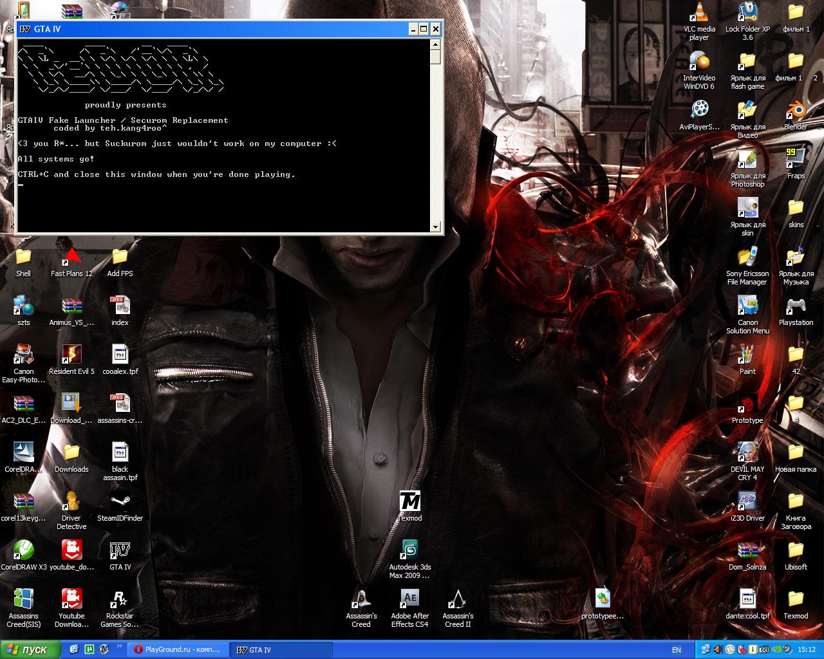The width and height of the screenshot is (824, 659).
Task: Select the AviPlayerS... desktop icon
Action: click(x=699, y=115)
